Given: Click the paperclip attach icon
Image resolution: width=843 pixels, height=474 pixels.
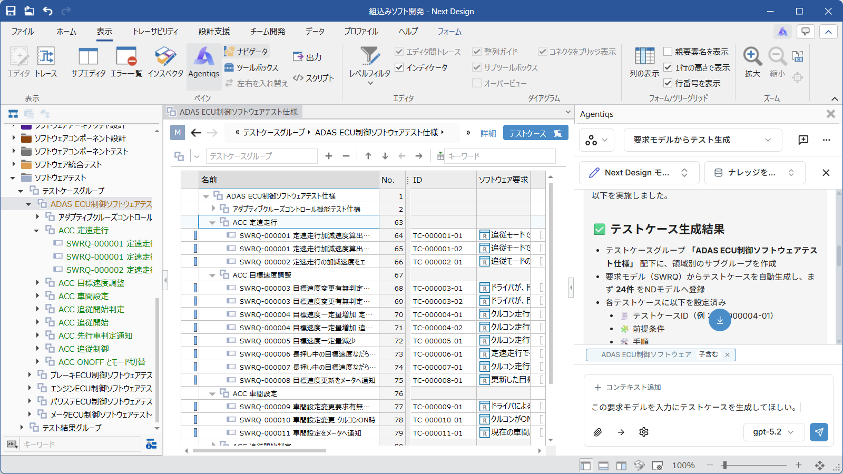Looking at the screenshot, I should tap(597, 432).
